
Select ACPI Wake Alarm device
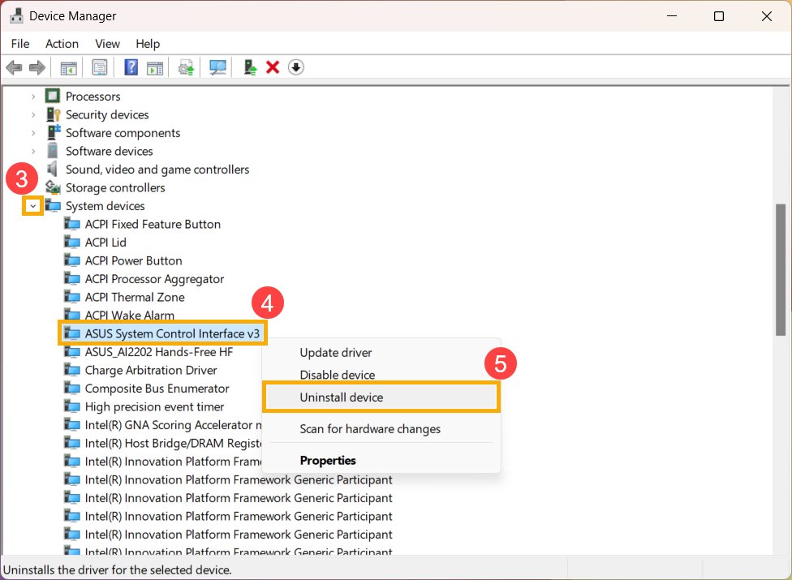click(x=129, y=315)
